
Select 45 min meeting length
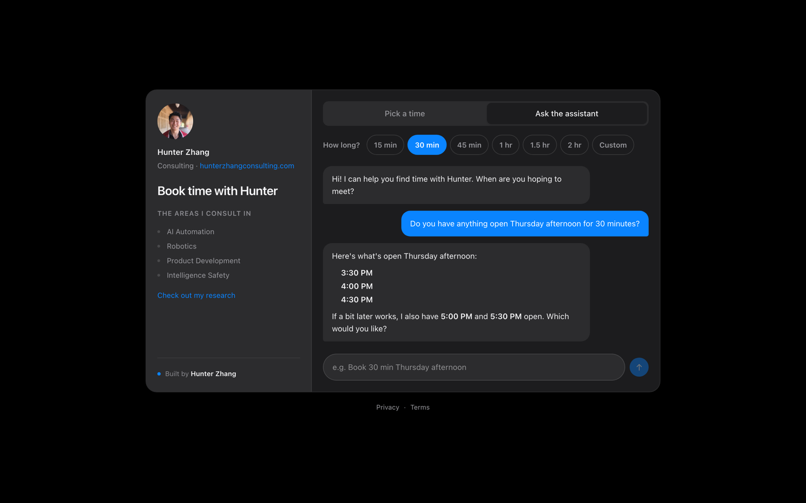pos(469,145)
